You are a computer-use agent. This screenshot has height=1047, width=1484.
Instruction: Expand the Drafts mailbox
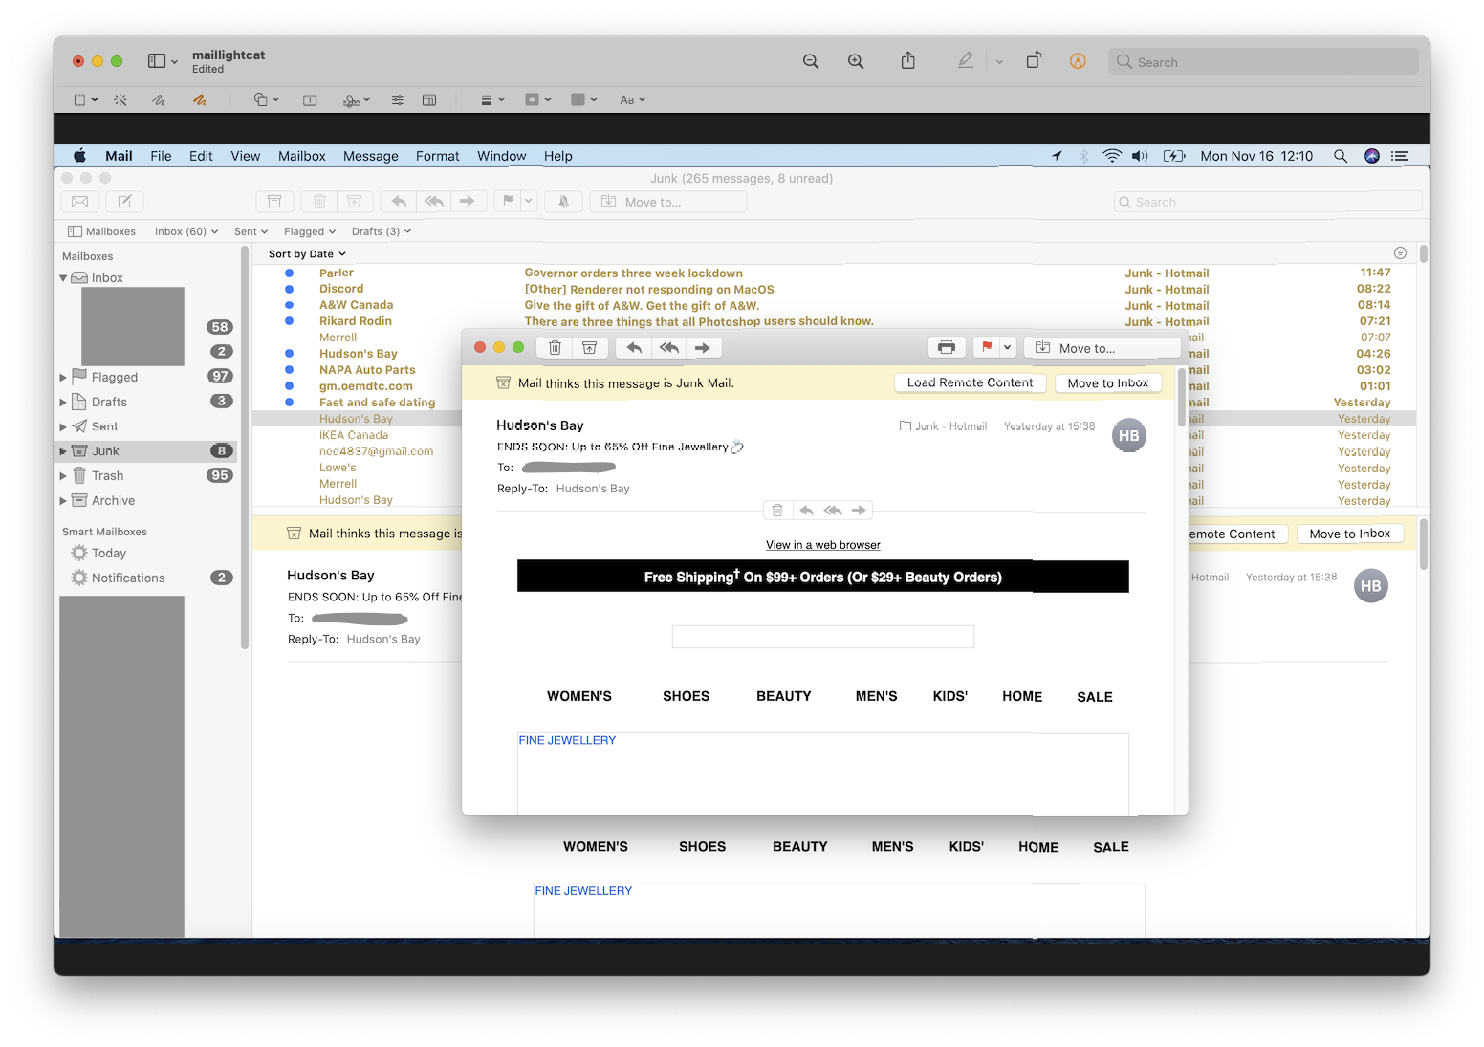tap(63, 403)
